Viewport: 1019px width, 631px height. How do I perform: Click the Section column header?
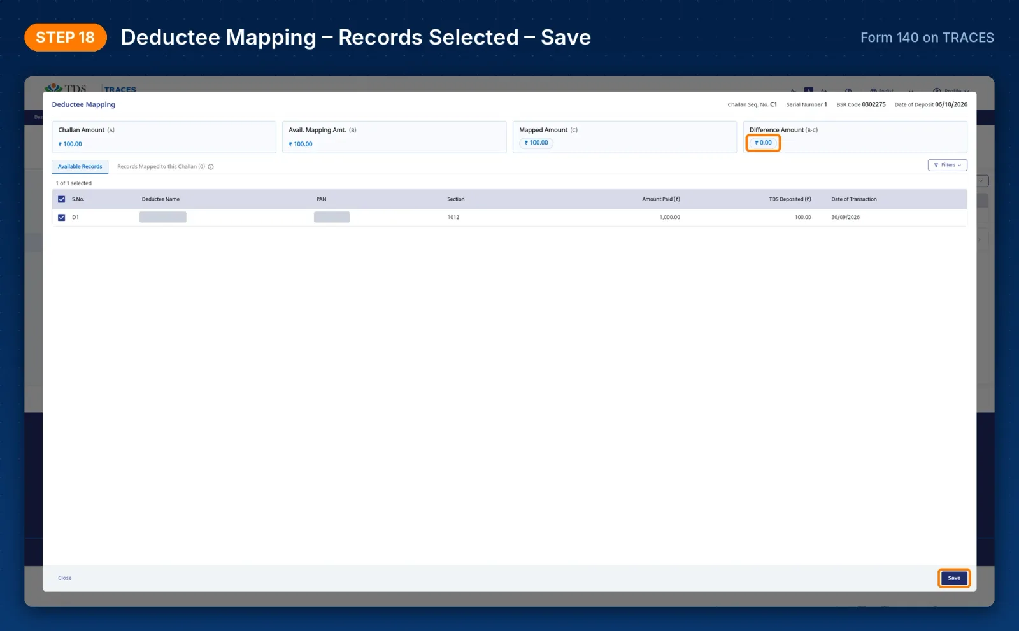[455, 199]
